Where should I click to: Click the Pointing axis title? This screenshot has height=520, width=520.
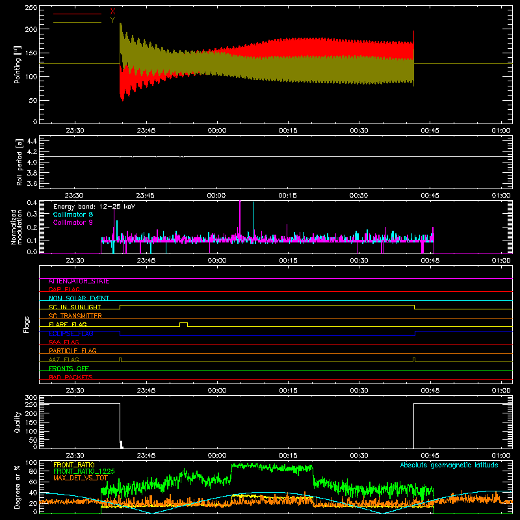tap(18, 65)
